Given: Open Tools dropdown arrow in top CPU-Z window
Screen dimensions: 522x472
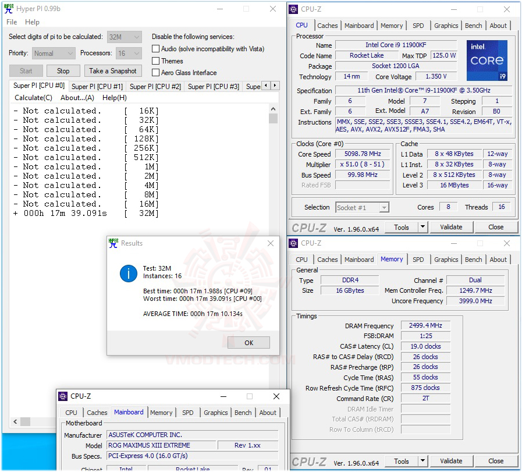Looking at the screenshot, I should click(422, 227).
